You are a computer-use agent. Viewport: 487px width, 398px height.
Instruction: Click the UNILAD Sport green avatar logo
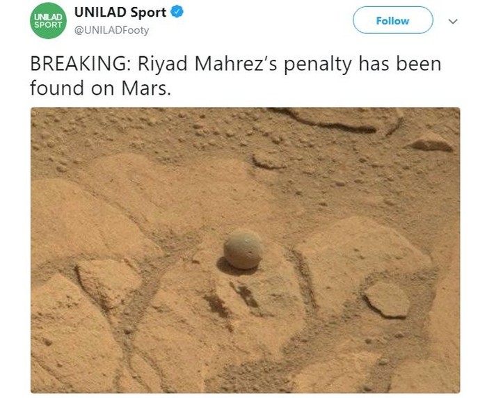pos(48,19)
